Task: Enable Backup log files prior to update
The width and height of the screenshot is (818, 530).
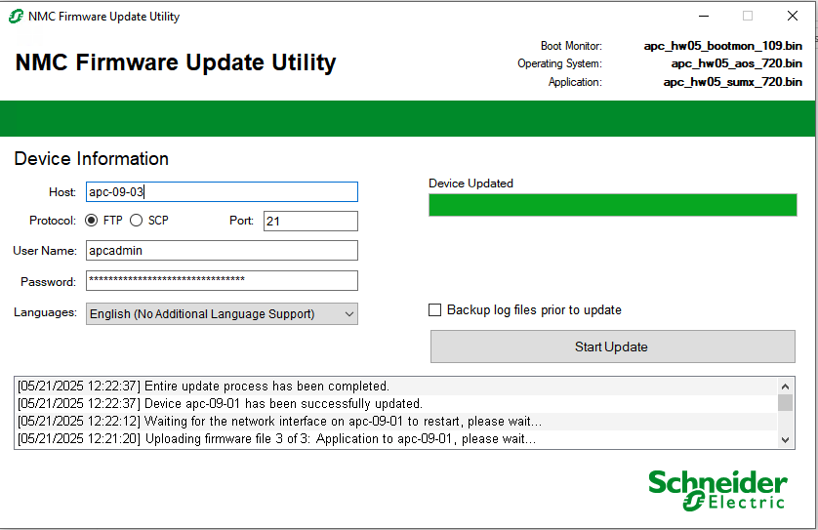Action: point(434,309)
